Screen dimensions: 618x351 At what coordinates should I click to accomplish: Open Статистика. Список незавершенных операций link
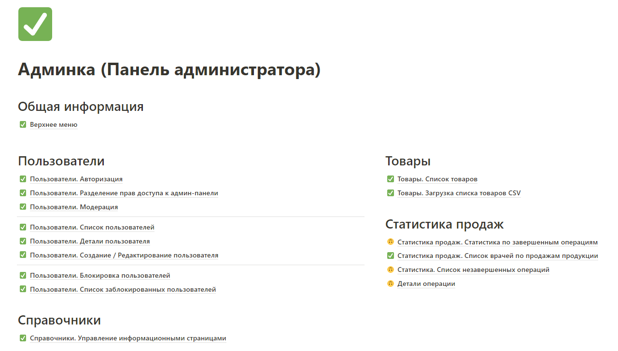click(473, 270)
